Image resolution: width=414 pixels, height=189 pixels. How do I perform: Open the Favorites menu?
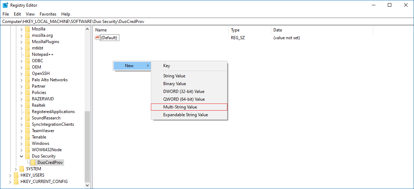[x=48, y=14]
